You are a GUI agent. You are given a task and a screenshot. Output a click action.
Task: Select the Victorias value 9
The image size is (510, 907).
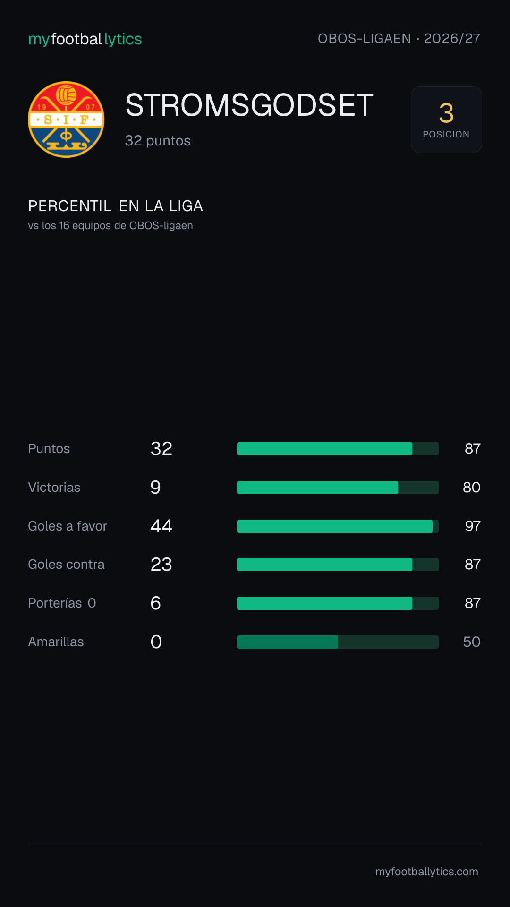pyautogui.click(x=155, y=488)
